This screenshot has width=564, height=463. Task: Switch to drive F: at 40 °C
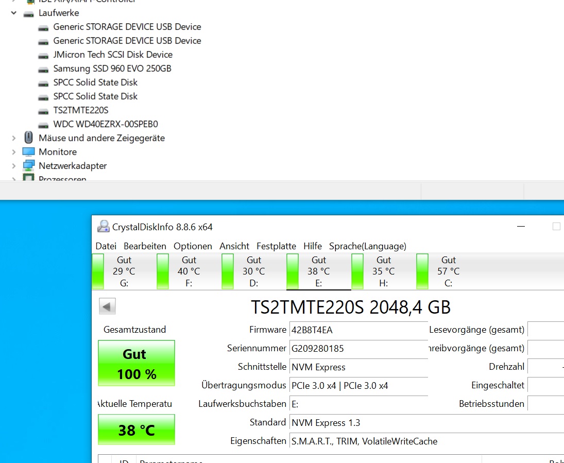pos(189,271)
